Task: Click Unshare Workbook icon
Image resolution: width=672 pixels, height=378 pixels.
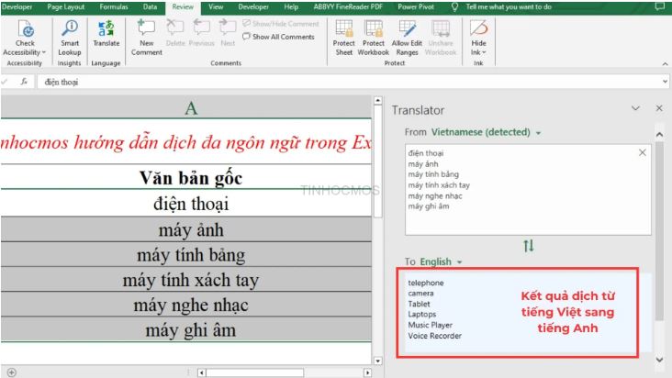Action: pyautogui.click(x=441, y=38)
